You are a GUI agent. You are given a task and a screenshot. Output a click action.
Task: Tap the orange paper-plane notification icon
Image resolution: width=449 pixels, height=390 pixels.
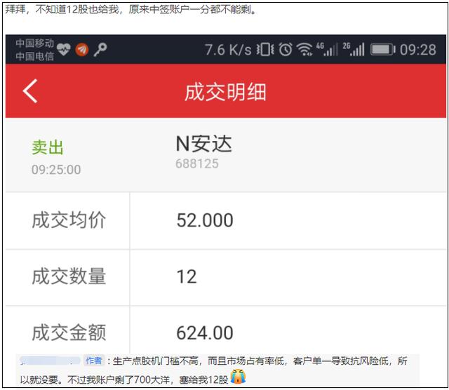click(82, 50)
